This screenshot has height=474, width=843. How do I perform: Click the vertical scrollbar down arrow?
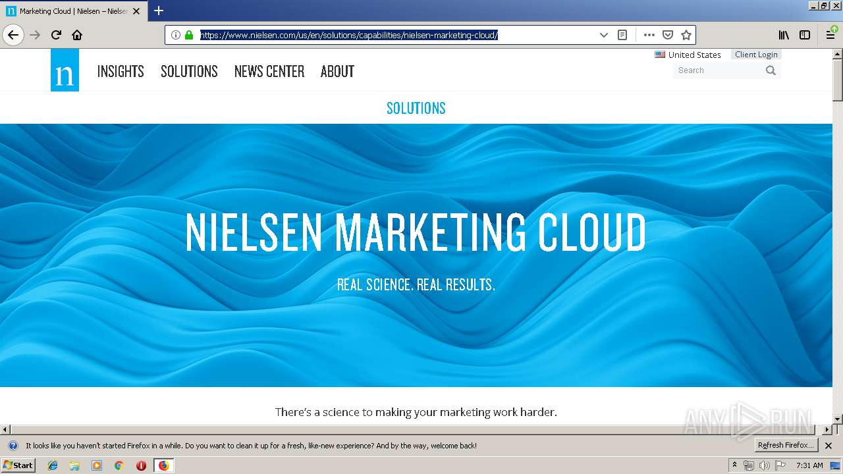point(838,419)
